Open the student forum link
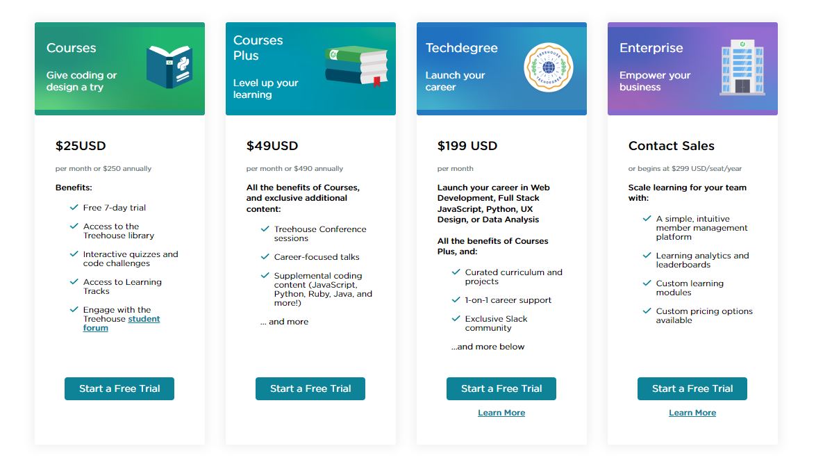 [122, 324]
